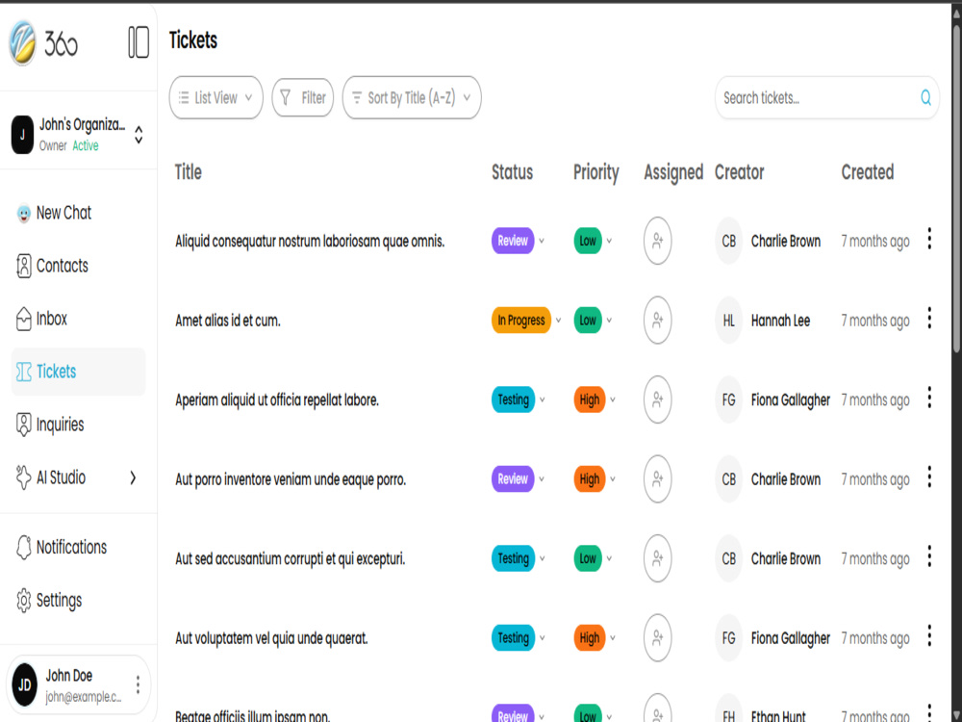
Task: Open Settings from the sidebar
Action: [78, 600]
